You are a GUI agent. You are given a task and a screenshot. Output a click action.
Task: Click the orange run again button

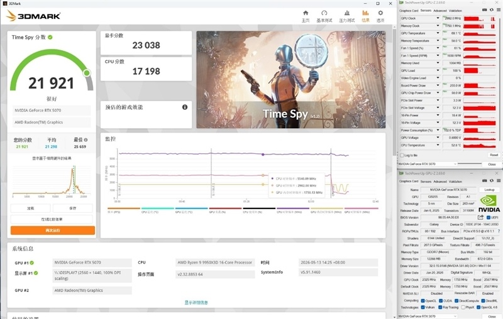pos(53,230)
